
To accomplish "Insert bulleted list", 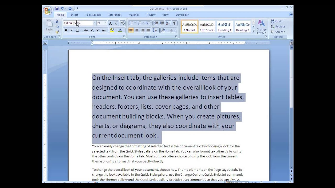I will click(x=131, y=23).
